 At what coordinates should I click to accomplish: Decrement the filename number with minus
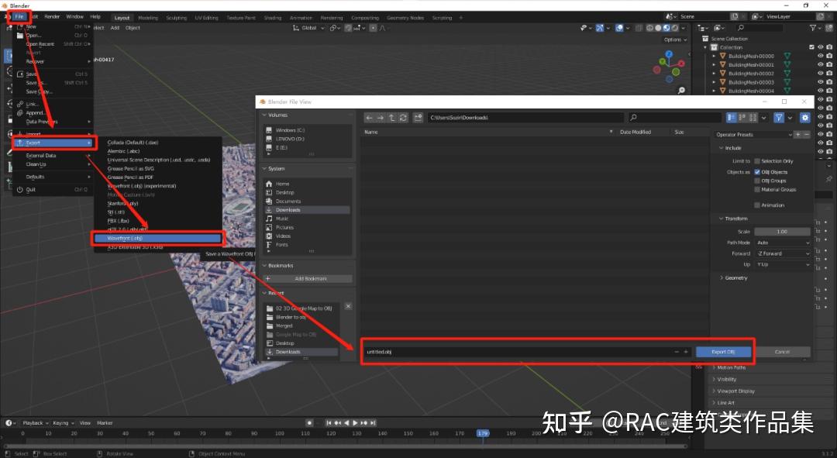[677, 352]
